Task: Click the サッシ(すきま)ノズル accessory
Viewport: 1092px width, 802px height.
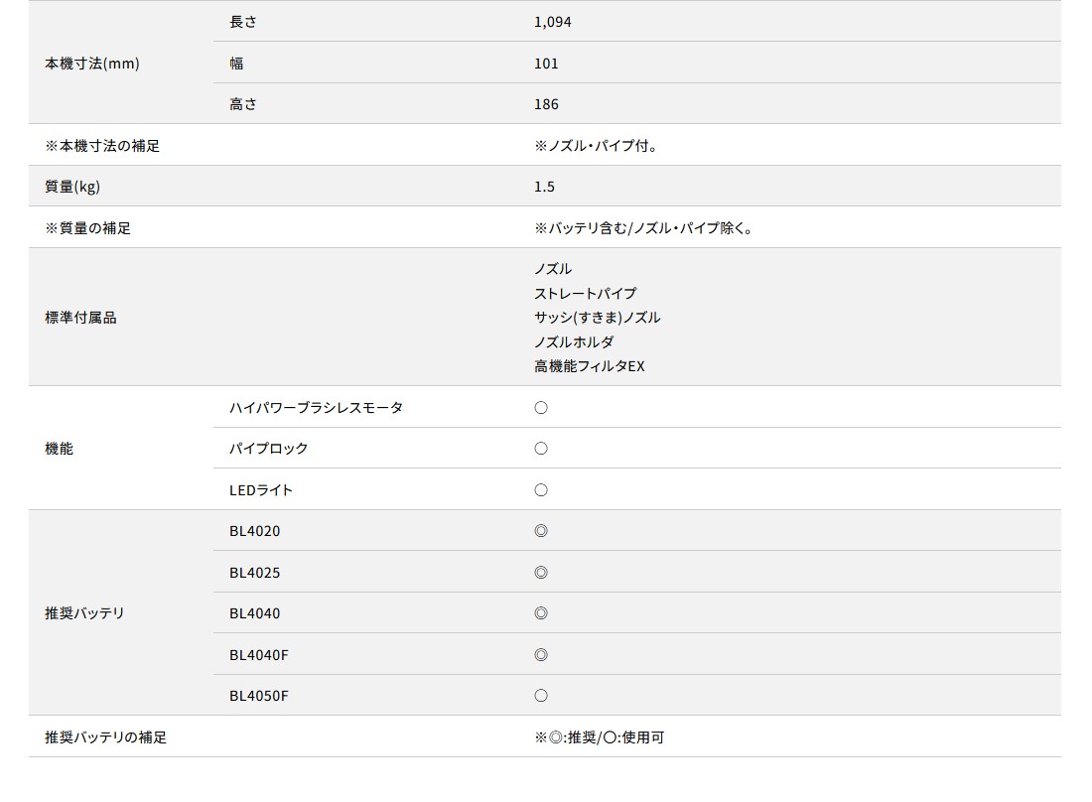Action: click(x=598, y=318)
